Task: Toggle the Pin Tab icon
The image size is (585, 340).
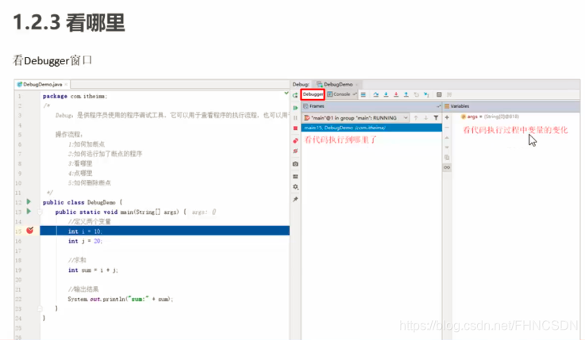Action: click(295, 199)
